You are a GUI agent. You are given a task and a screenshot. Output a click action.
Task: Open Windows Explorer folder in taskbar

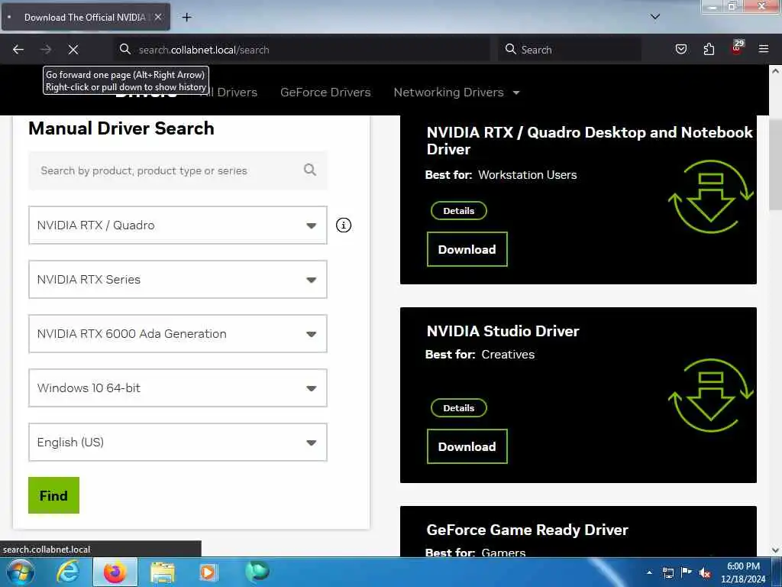click(x=163, y=572)
